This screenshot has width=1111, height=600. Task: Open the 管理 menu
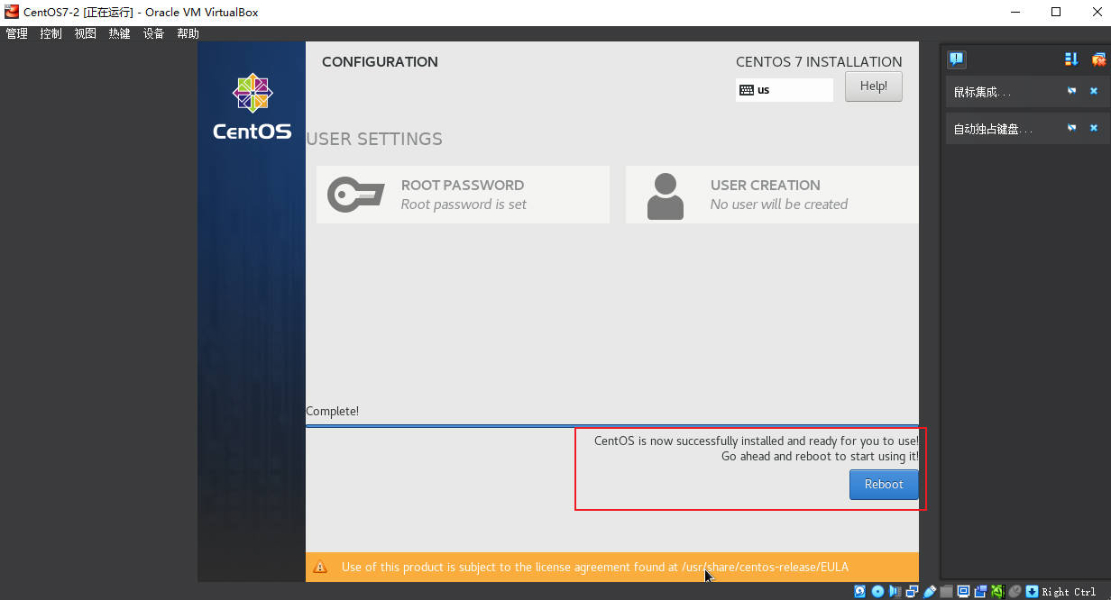17,33
